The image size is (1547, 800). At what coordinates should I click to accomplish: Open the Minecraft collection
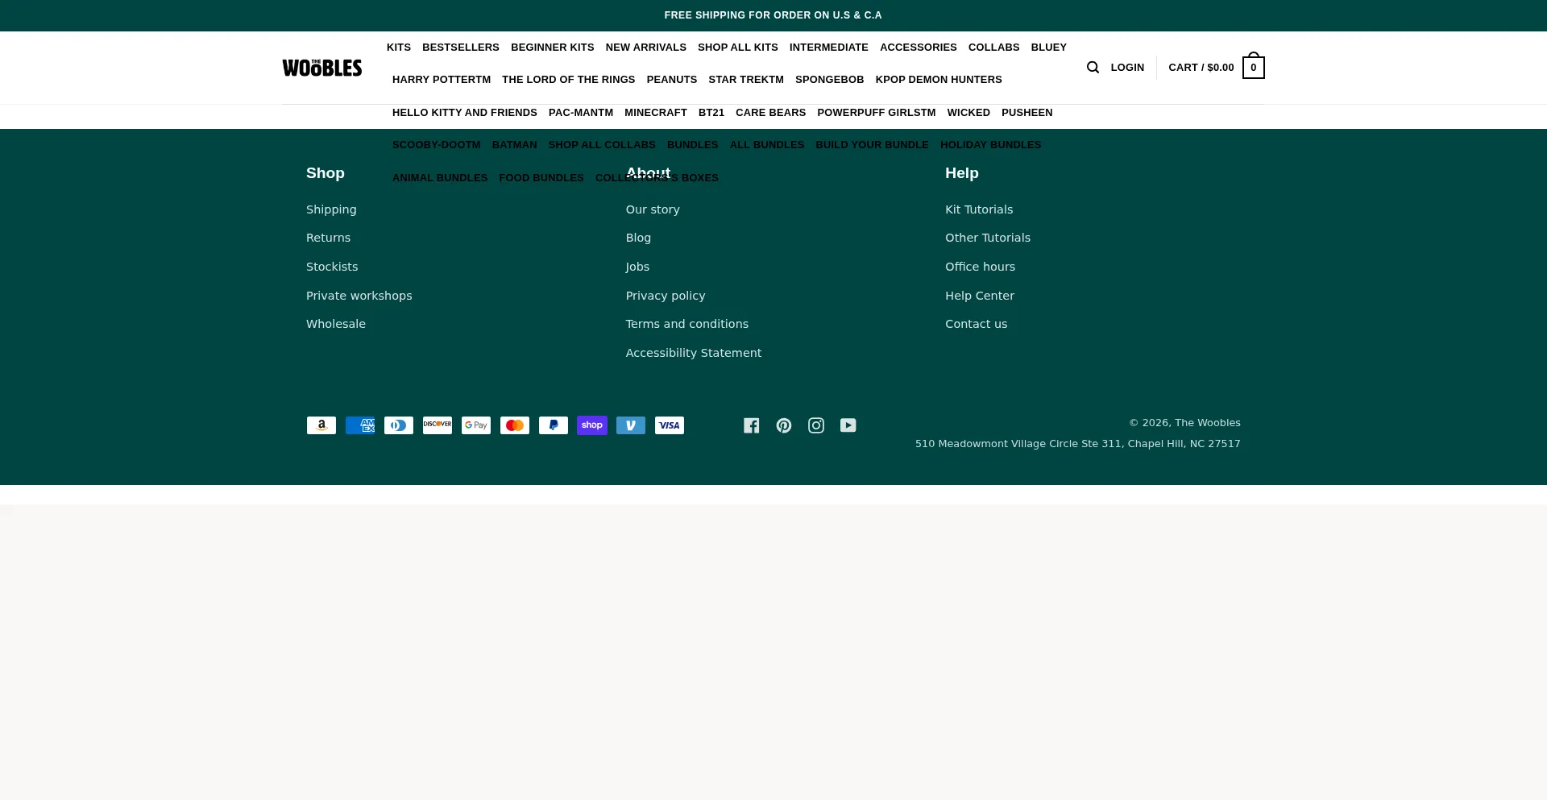pyautogui.click(x=656, y=113)
